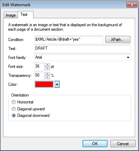Decrease font size with down arrow
Screen dimensions: 139x151
(x=47, y=68)
